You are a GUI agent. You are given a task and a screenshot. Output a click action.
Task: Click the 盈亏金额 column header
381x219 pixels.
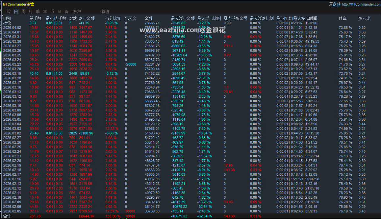pos(87,18)
